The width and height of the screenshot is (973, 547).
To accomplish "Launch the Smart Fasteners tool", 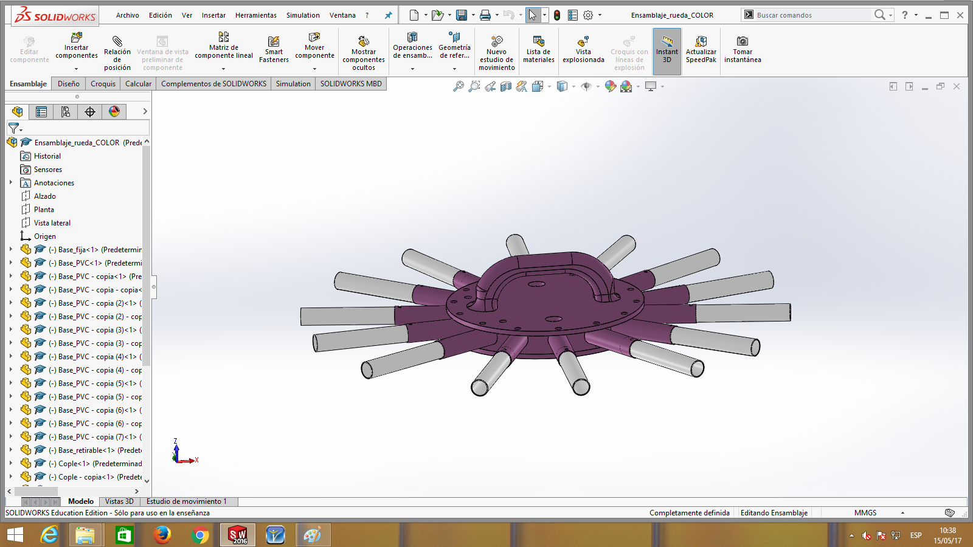I will pyautogui.click(x=274, y=49).
